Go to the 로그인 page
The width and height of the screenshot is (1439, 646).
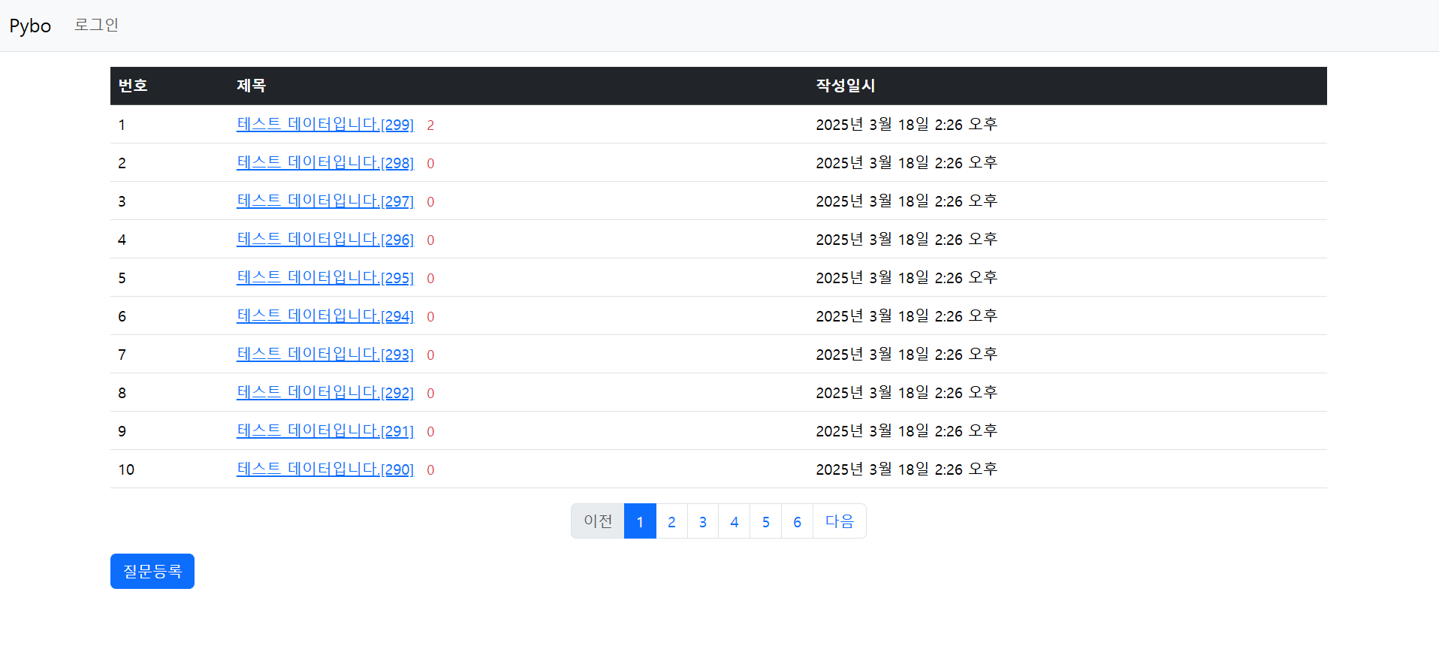coord(96,25)
